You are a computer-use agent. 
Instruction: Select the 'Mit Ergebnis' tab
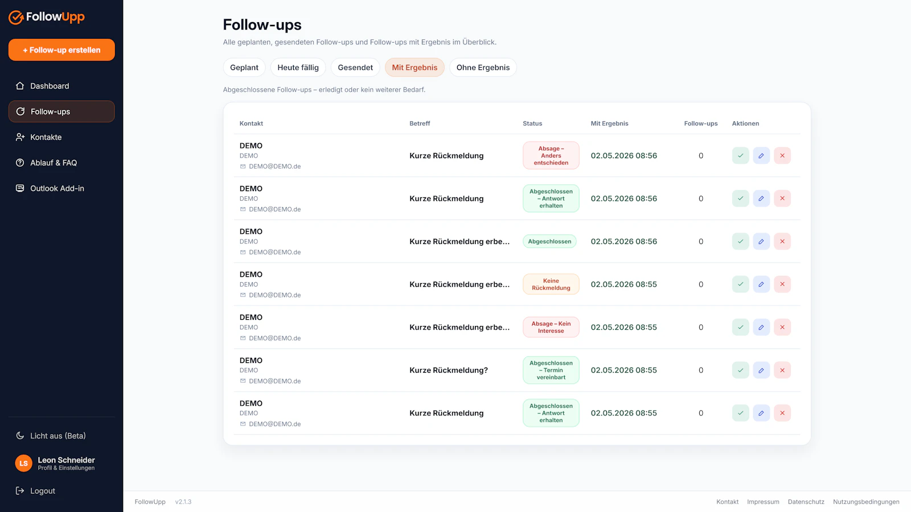pyautogui.click(x=415, y=67)
